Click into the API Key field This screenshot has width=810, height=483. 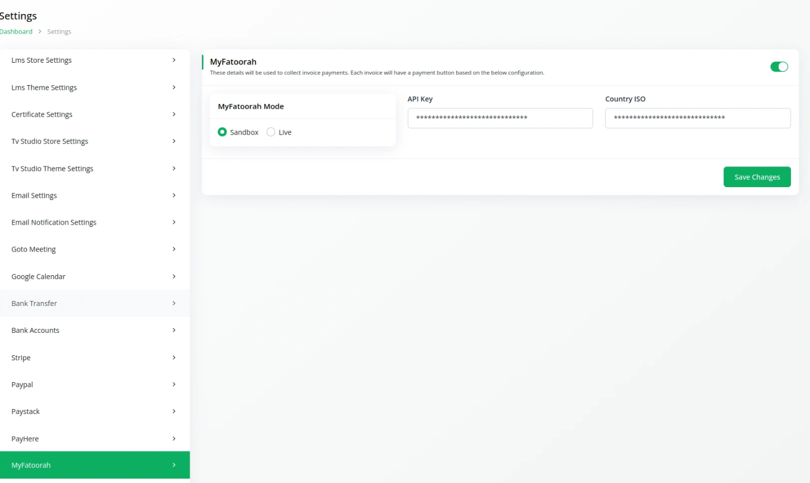point(500,118)
